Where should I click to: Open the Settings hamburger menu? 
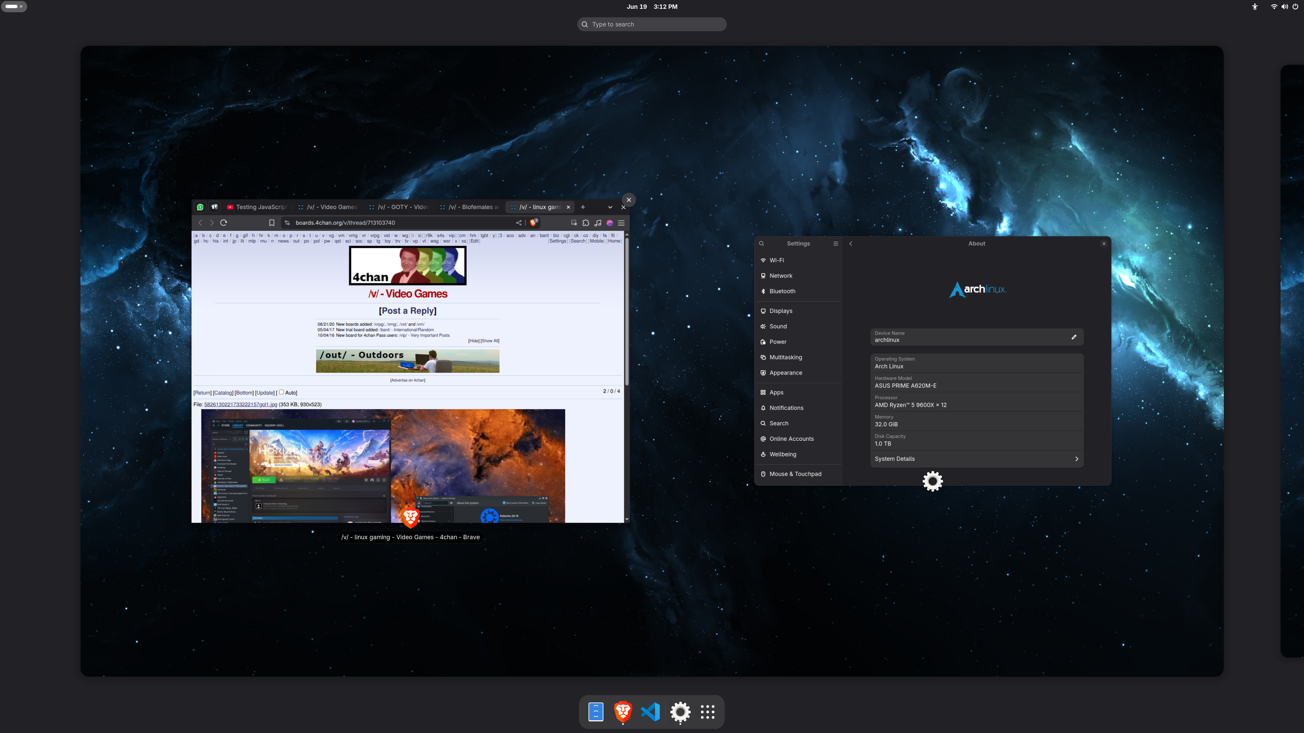click(836, 243)
